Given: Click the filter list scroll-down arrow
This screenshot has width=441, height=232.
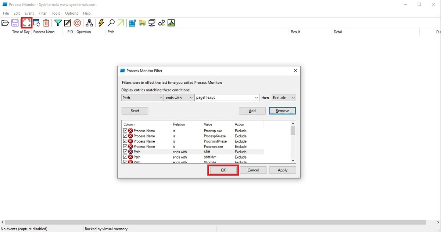Looking at the screenshot, I should (293, 160).
